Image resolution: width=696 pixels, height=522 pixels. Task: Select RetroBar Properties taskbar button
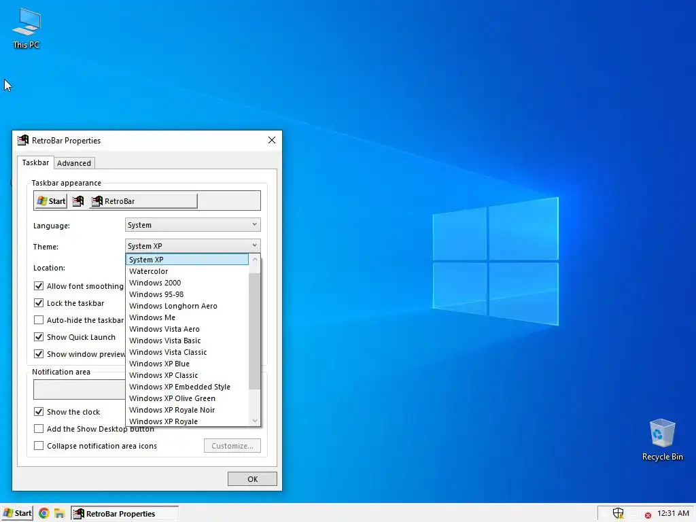[x=125, y=514]
